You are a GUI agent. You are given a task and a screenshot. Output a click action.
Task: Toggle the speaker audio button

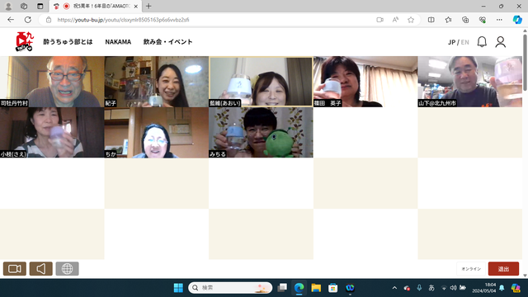[40, 269]
